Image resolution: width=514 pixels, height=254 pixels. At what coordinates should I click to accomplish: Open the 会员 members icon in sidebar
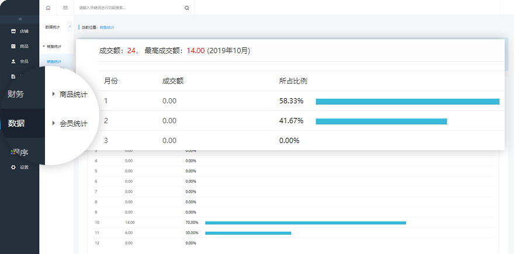13,61
